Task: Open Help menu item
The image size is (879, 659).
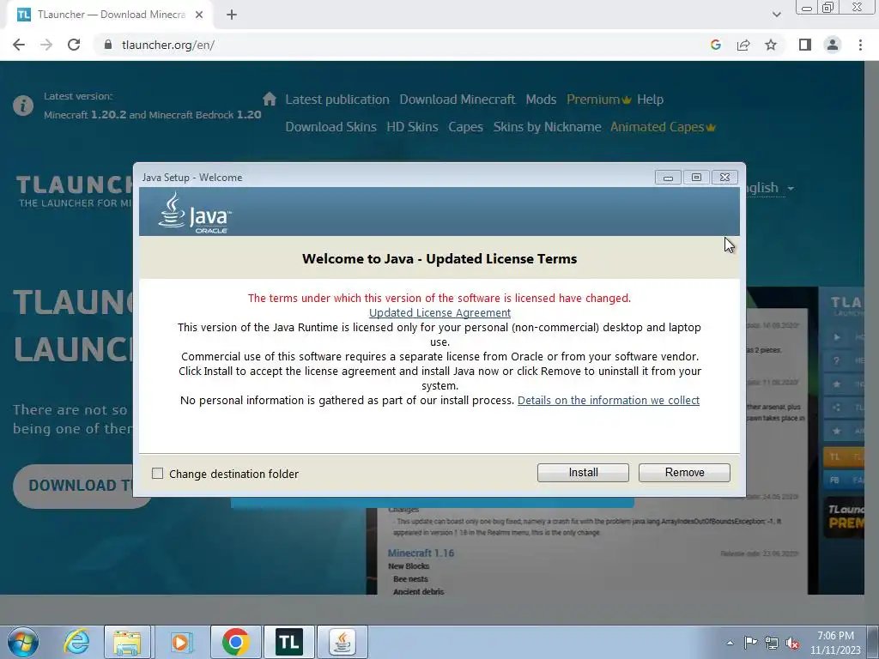Action: (651, 100)
